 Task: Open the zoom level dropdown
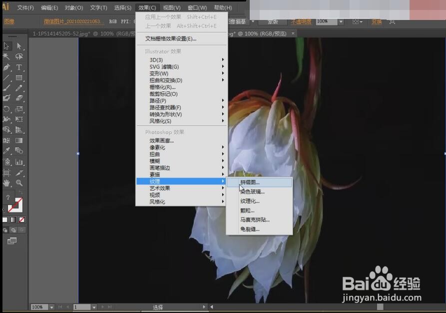click(52, 307)
